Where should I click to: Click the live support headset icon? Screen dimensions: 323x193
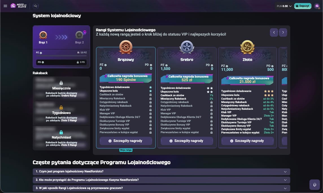[315, 185]
